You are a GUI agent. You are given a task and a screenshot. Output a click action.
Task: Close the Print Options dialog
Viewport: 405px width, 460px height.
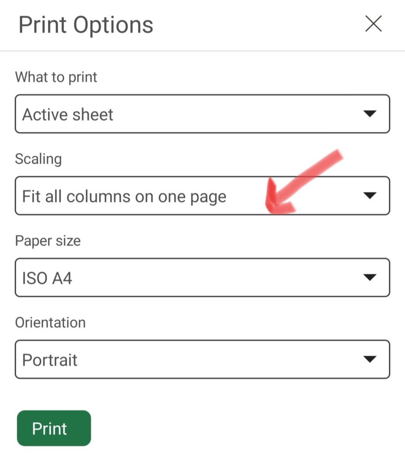pos(373,24)
